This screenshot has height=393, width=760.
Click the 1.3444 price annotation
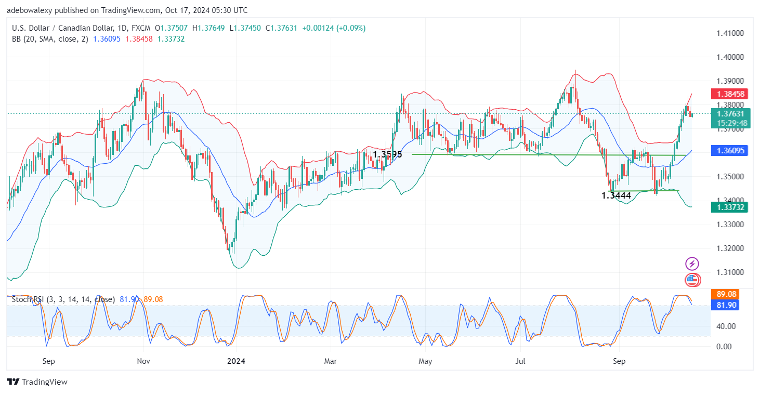616,196
